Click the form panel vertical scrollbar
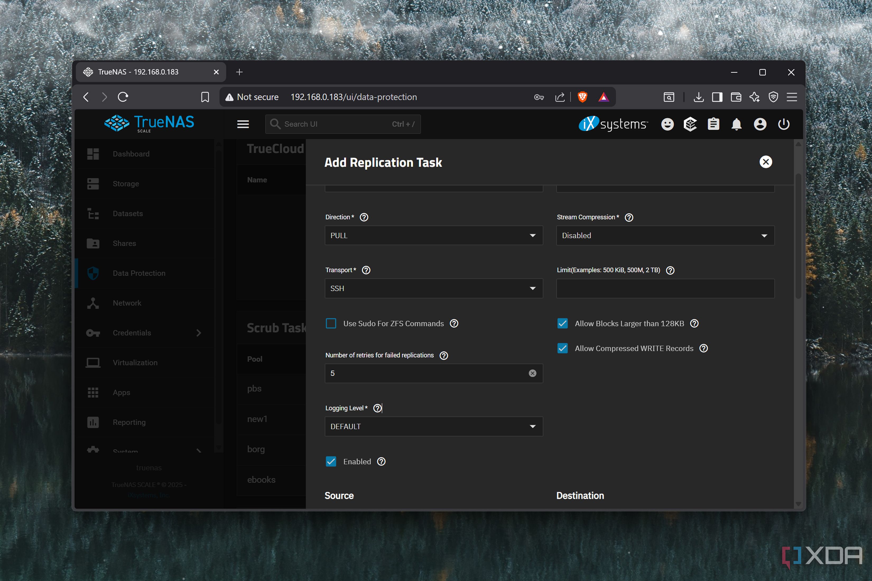Viewport: 872px width, 581px height. pos(798,236)
